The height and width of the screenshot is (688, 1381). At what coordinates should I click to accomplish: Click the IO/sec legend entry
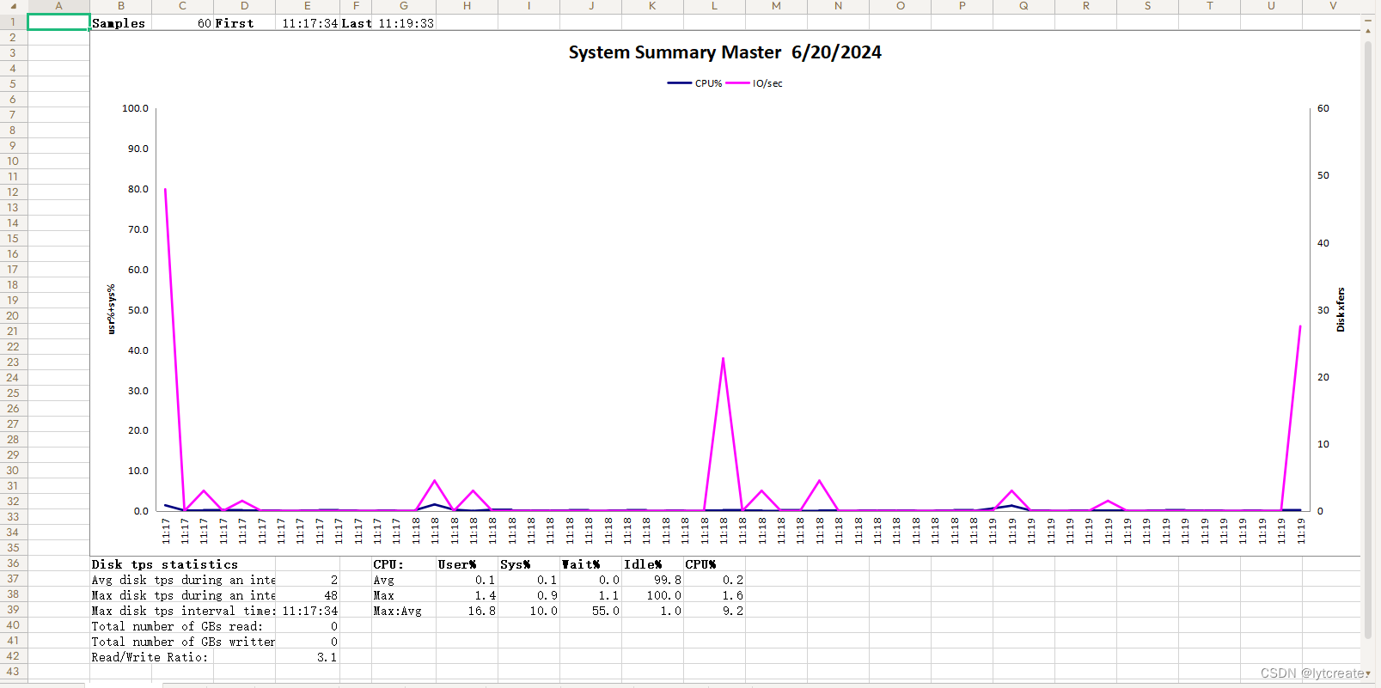[x=755, y=83]
